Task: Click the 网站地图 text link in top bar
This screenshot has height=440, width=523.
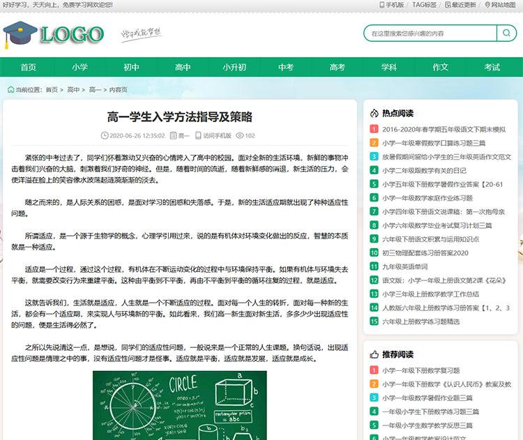Action: (x=503, y=5)
